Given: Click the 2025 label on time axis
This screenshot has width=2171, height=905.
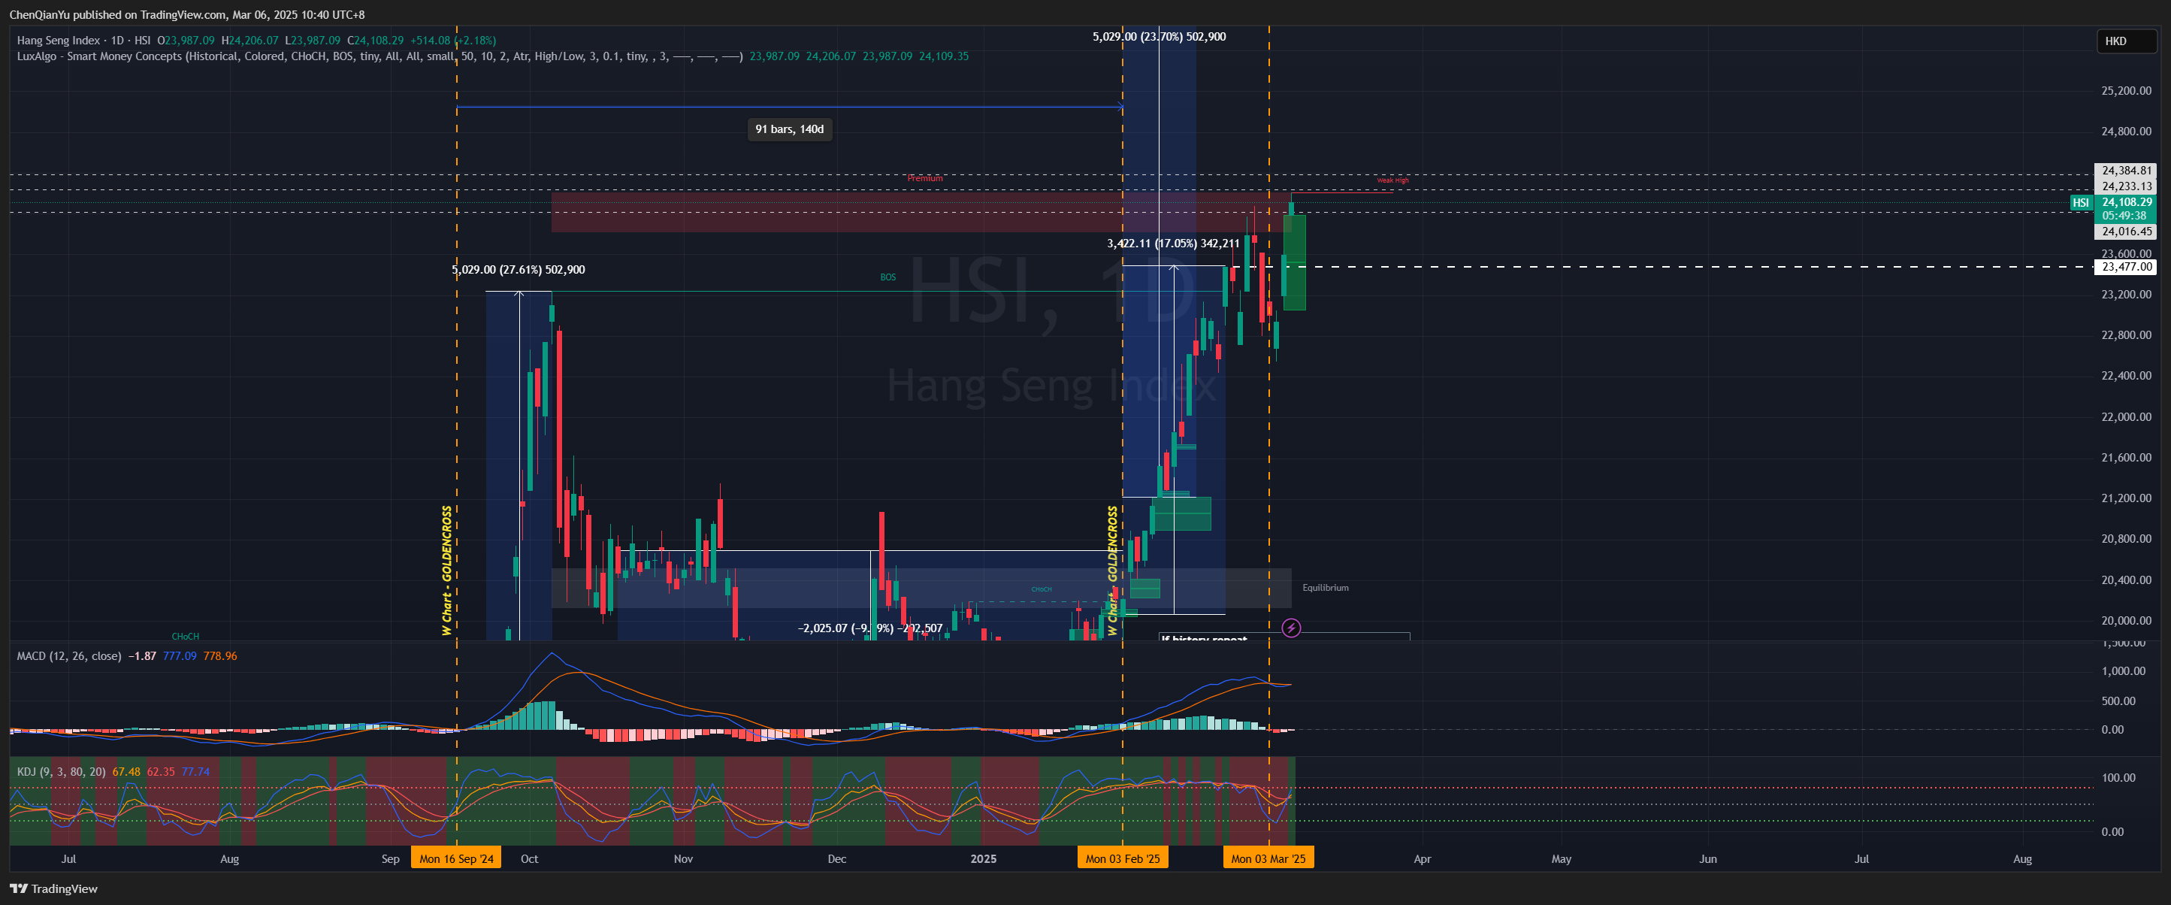Looking at the screenshot, I should coord(984,858).
